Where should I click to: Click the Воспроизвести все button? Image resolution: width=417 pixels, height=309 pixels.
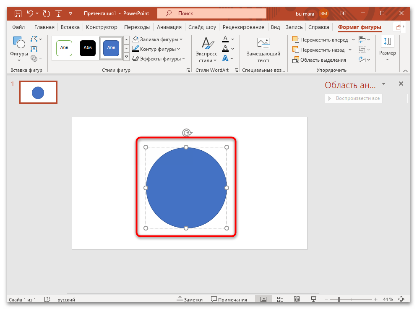(353, 98)
